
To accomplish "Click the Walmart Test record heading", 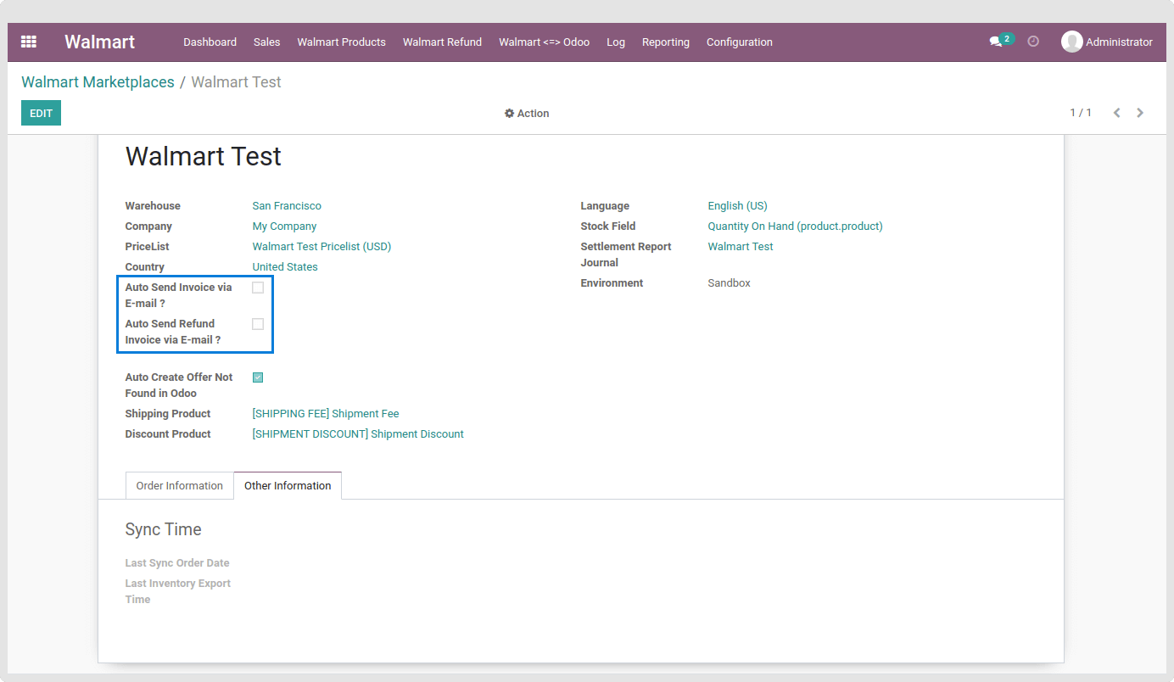I will click(204, 157).
